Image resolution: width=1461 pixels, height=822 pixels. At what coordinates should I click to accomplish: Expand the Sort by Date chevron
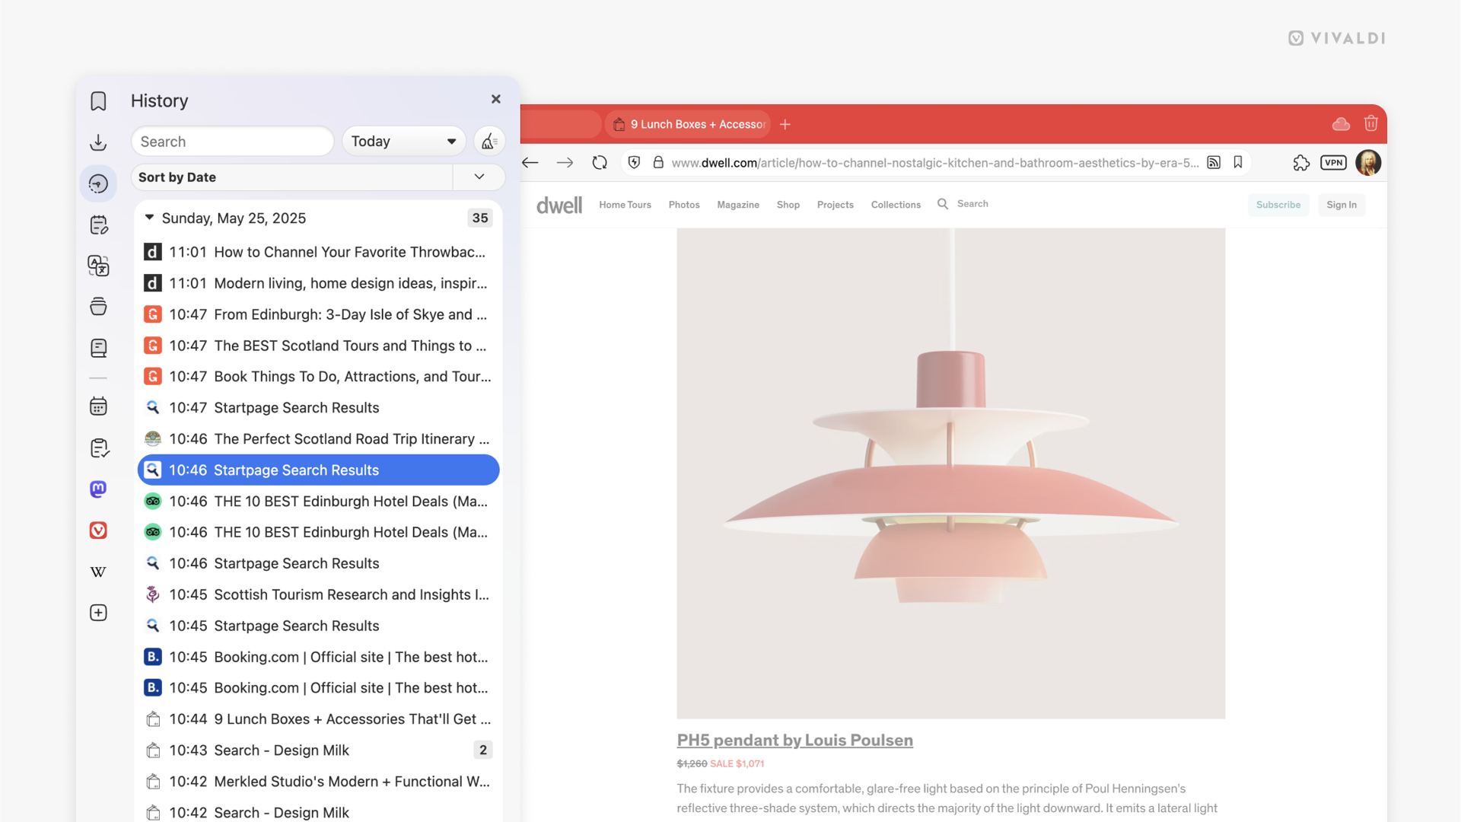point(479,177)
